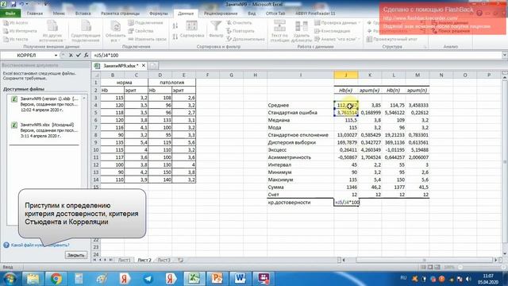Import data From Web (Из Интернета)
The height and width of the screenshot is (286, 508).
point(19,31)
